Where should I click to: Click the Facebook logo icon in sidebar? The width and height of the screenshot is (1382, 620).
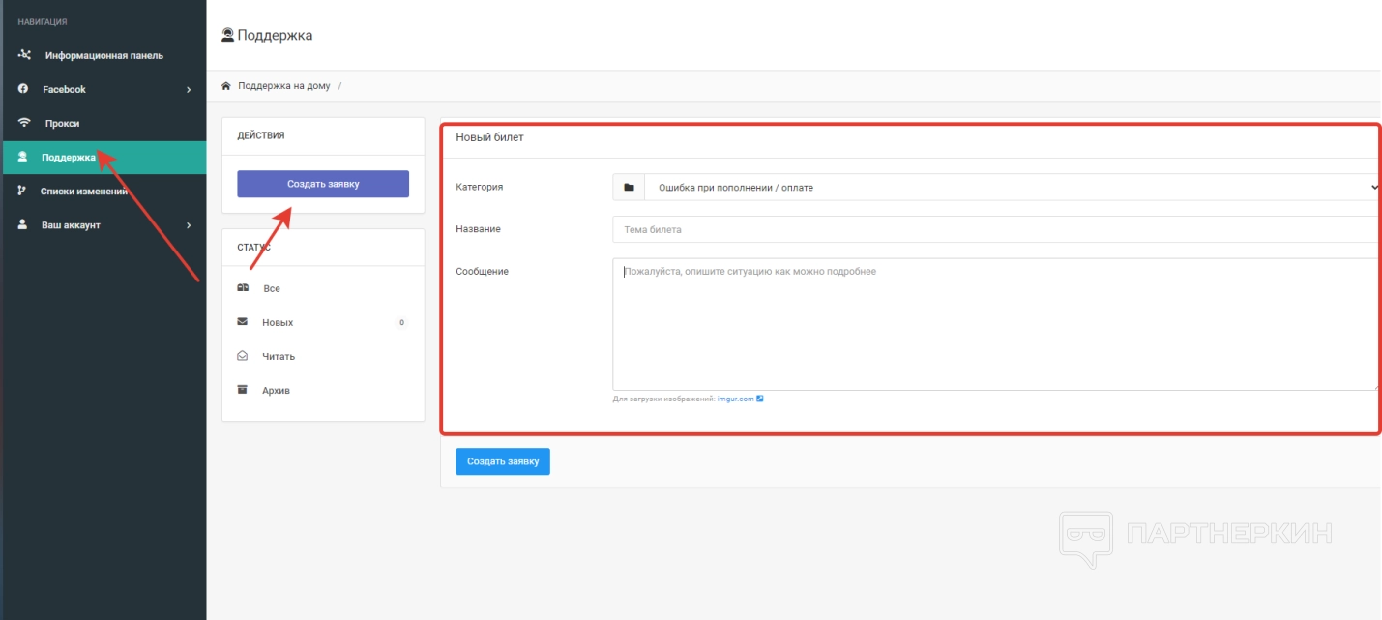pos(24,89)
